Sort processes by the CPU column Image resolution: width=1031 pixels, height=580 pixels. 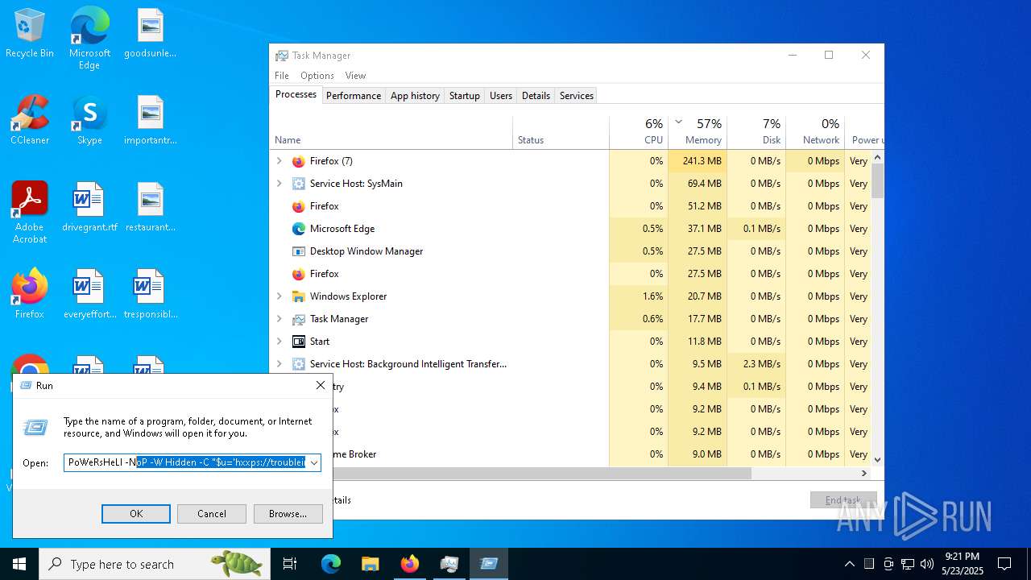639,131
